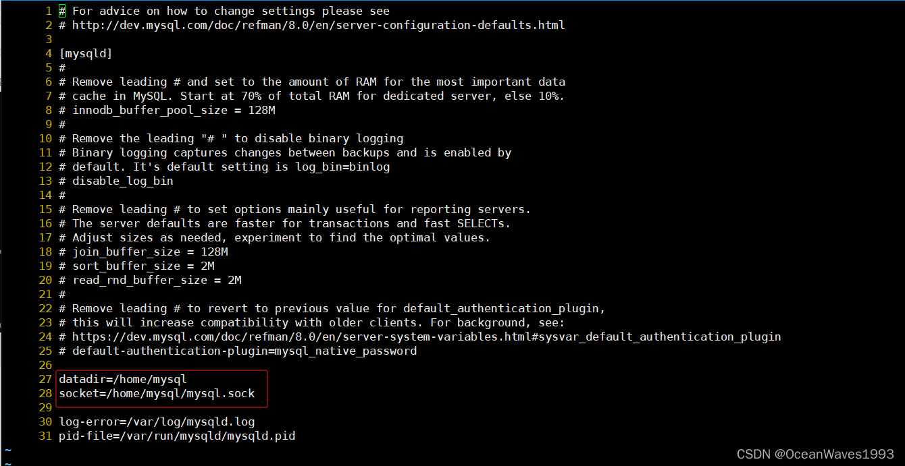Click the join_buffer_size = 128M line
This screenshot has height=466, width=905.
point(143,252)
